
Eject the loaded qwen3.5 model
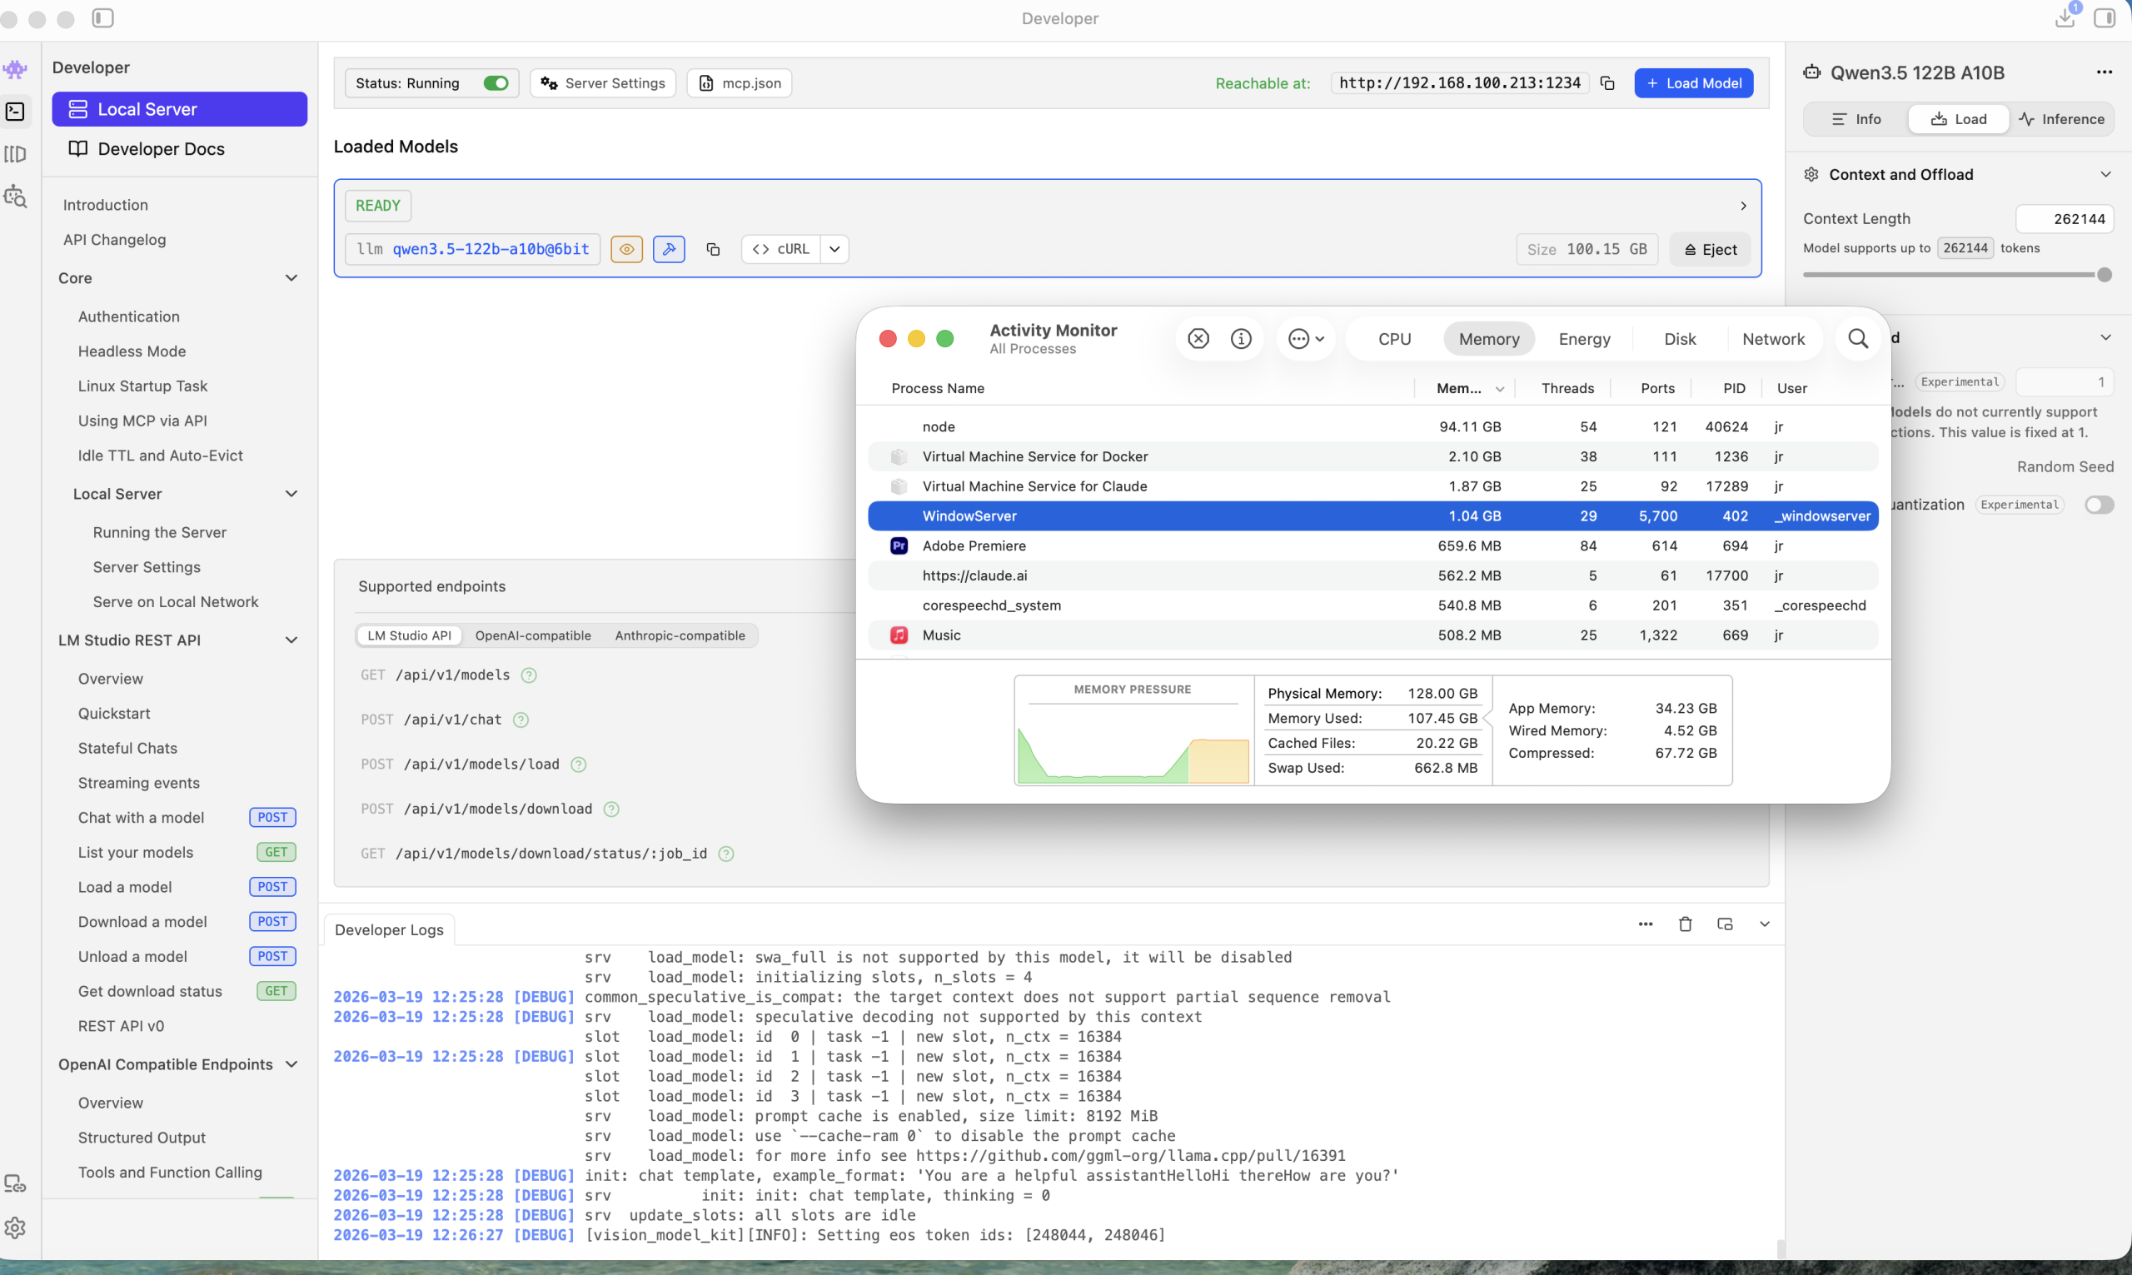[1710, 250]
